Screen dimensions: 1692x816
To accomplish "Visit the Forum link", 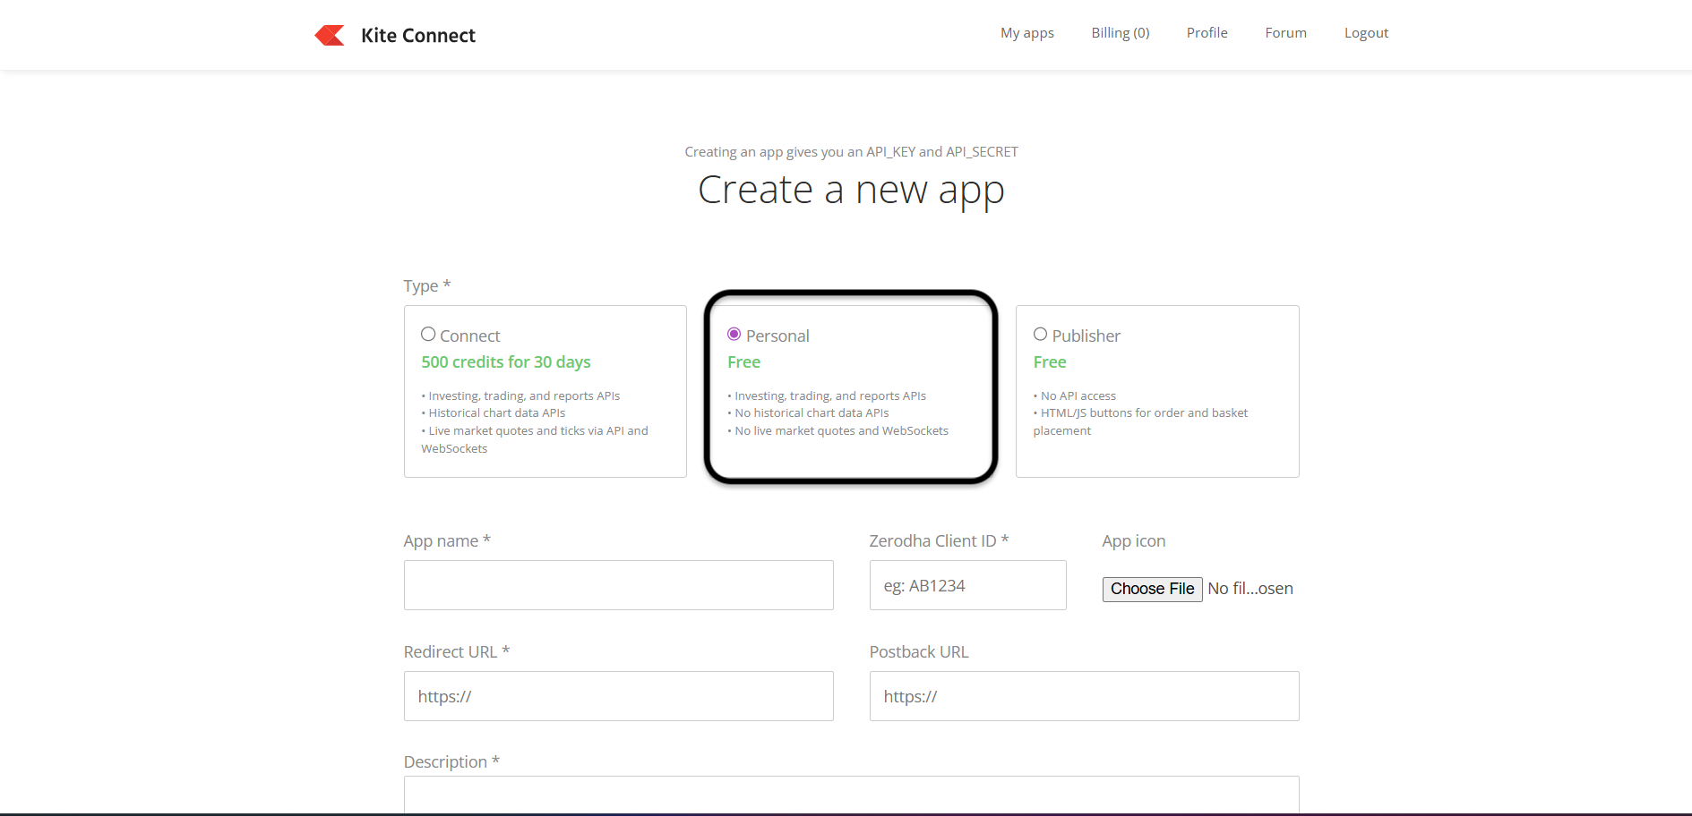I will 1285,33.
